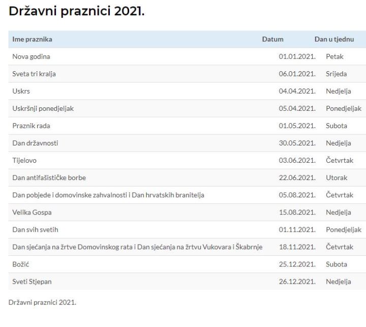This screenshot has width=366, height=327.
Task: Click the 'Ime praznika' column header
Action: [32, 39]
